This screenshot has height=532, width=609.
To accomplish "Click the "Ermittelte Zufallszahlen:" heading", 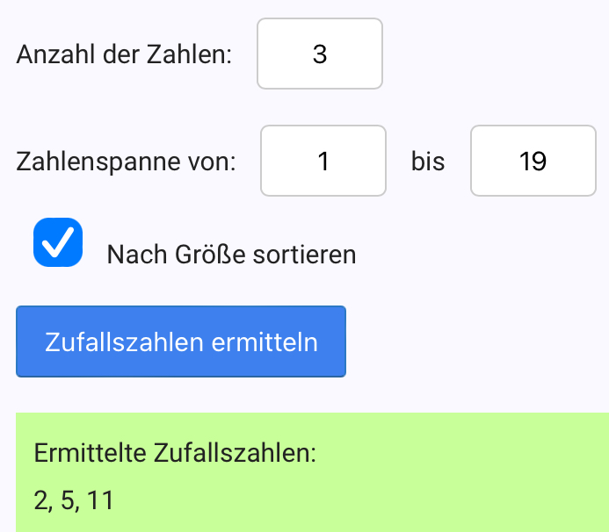I will (x=174, y=454).
